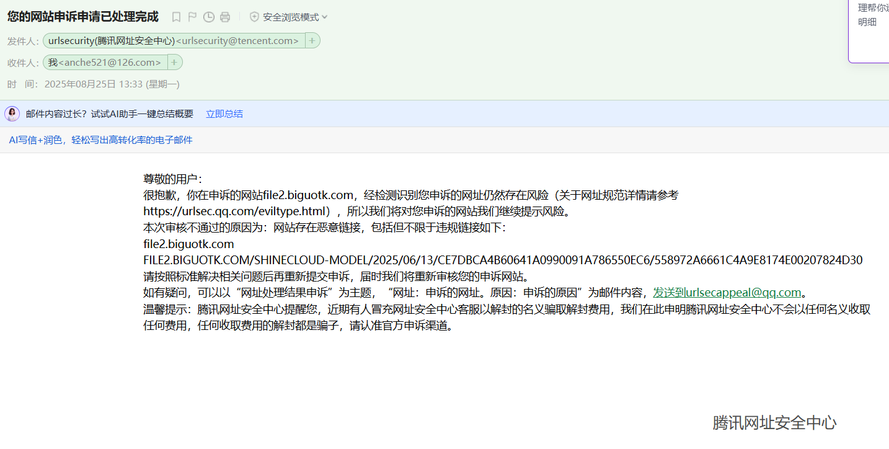Viewport: 889px width, 449px height.
Task: Click the AI assistant avatar icon
Action: 12,113
